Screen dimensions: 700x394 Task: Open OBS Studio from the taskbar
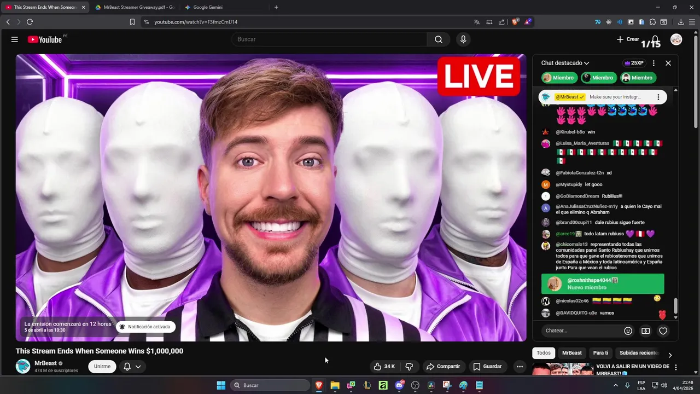(415, 385)
